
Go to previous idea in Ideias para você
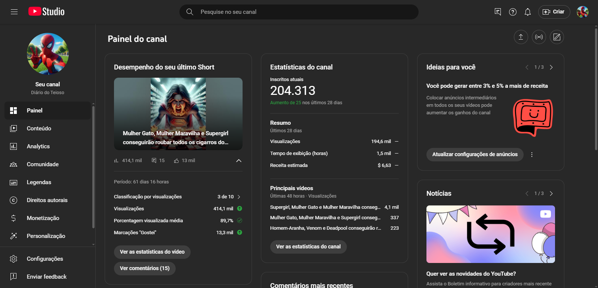527,67
